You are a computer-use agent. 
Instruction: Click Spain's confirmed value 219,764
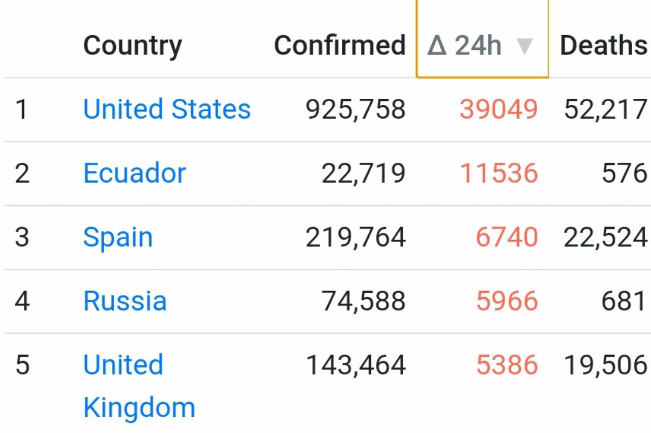[356, 237]
